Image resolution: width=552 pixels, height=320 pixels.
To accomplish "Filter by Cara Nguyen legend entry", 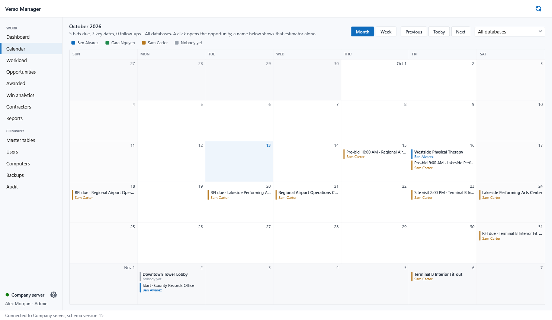I will [120, 43].
